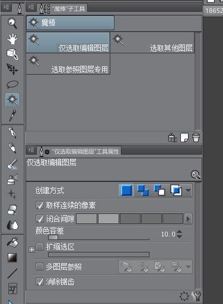The image size is (223, 304).
Task: Select the Eraser tool
Action: pos(12,209)
